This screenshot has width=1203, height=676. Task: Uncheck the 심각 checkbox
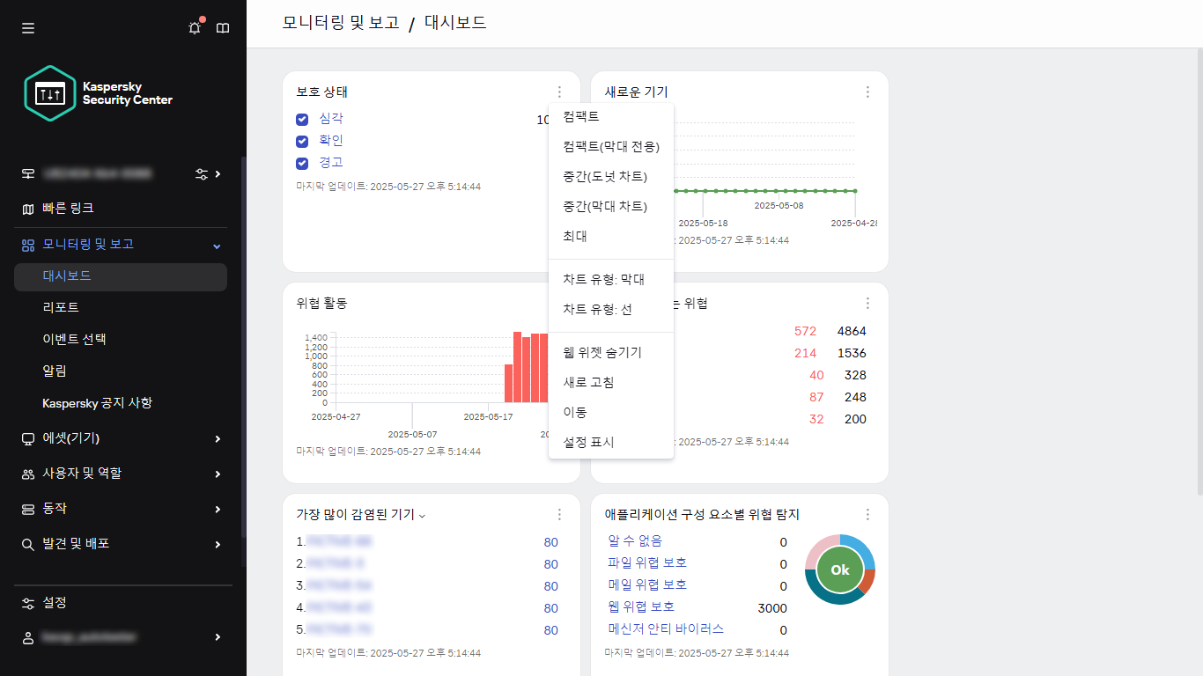[302, 119]
